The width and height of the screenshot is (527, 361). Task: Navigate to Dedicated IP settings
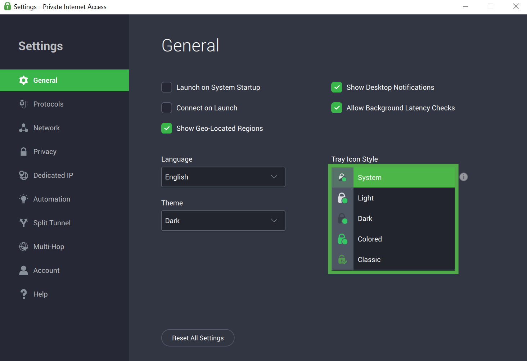(x=64, y=175)
